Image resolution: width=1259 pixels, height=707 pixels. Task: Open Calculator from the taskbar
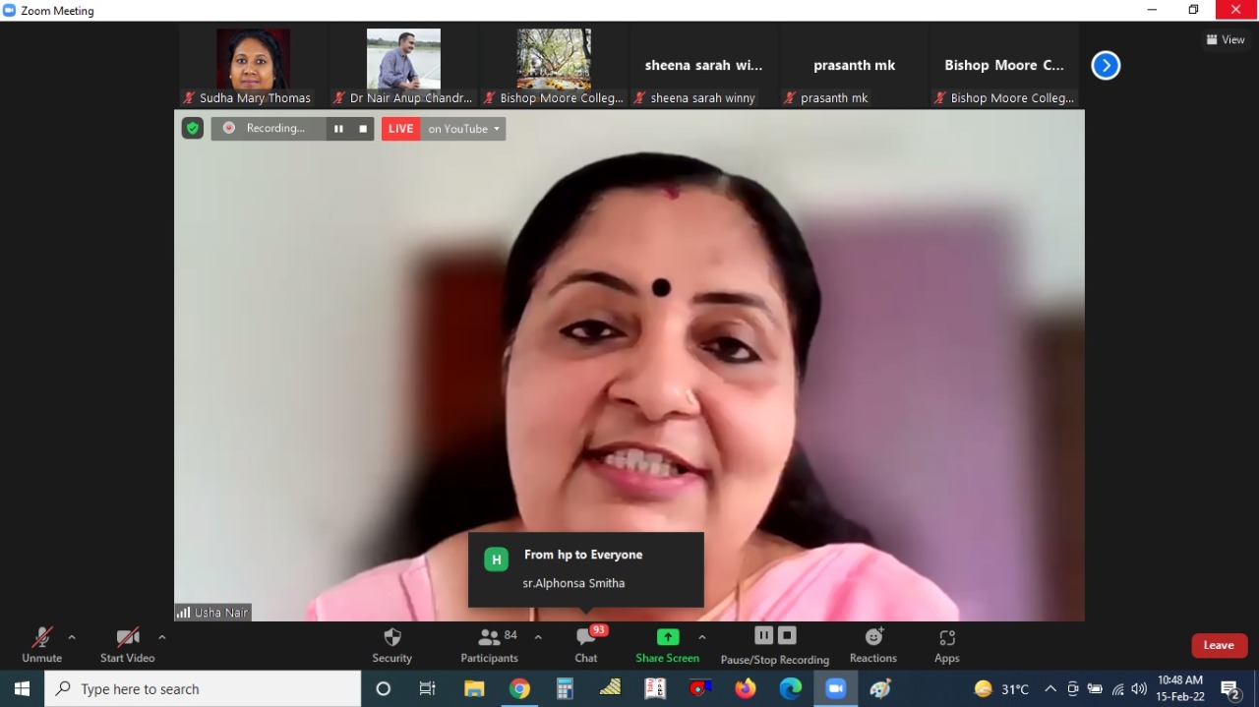pos(565,688)
